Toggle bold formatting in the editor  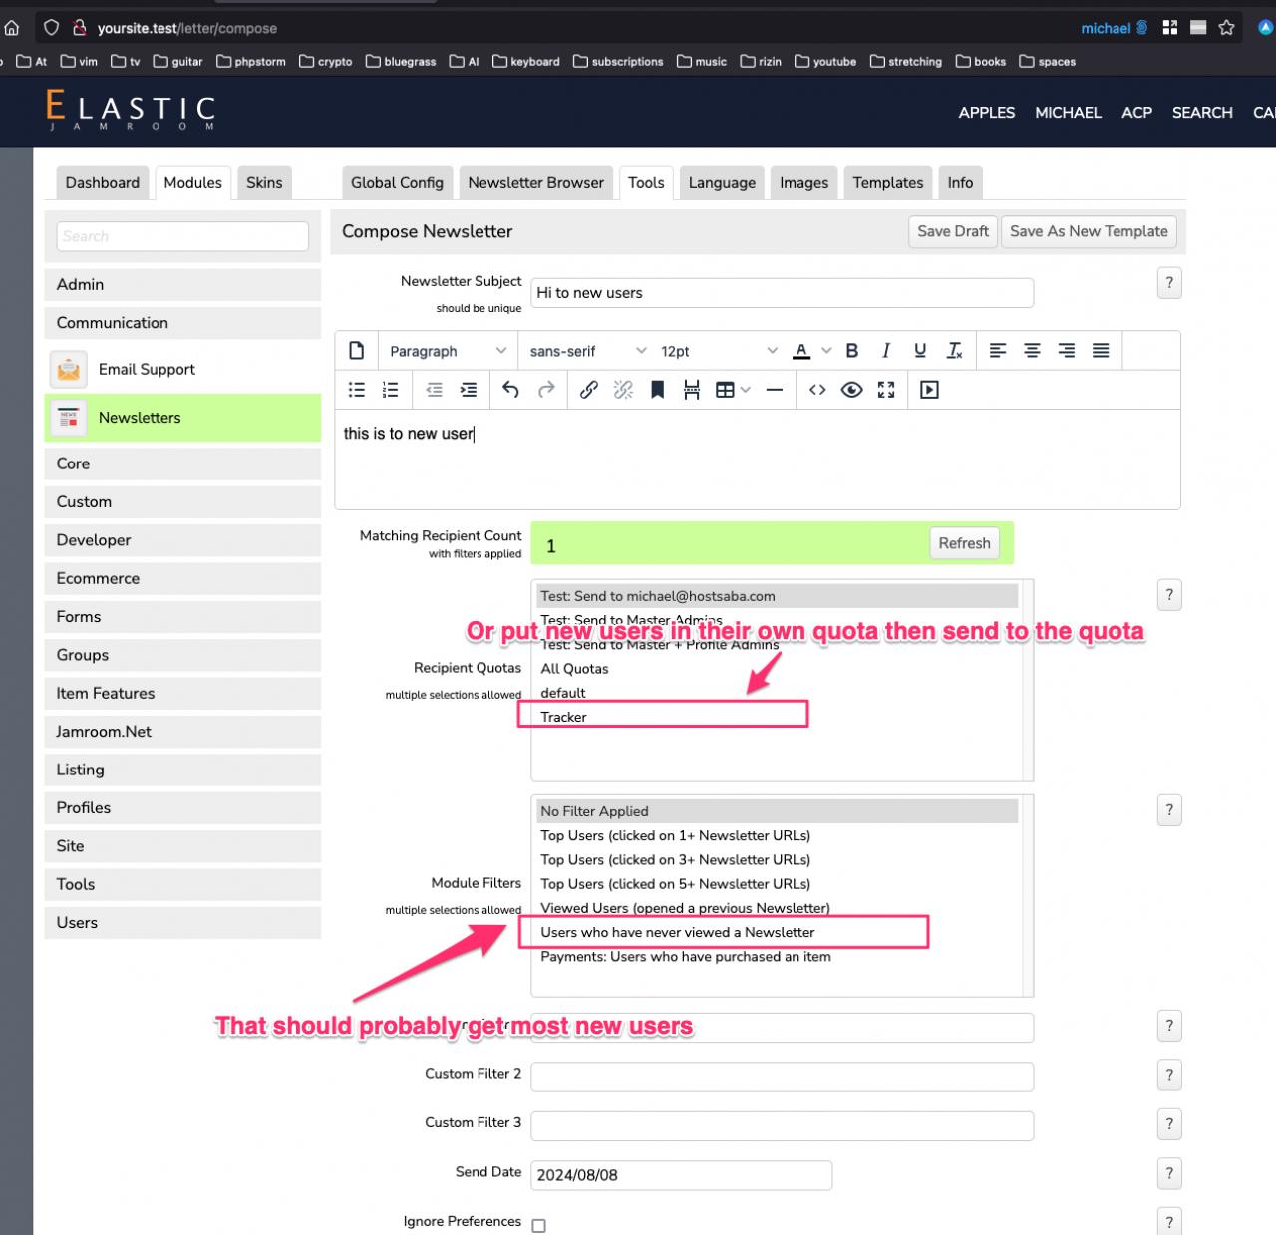tap(852, 351)
